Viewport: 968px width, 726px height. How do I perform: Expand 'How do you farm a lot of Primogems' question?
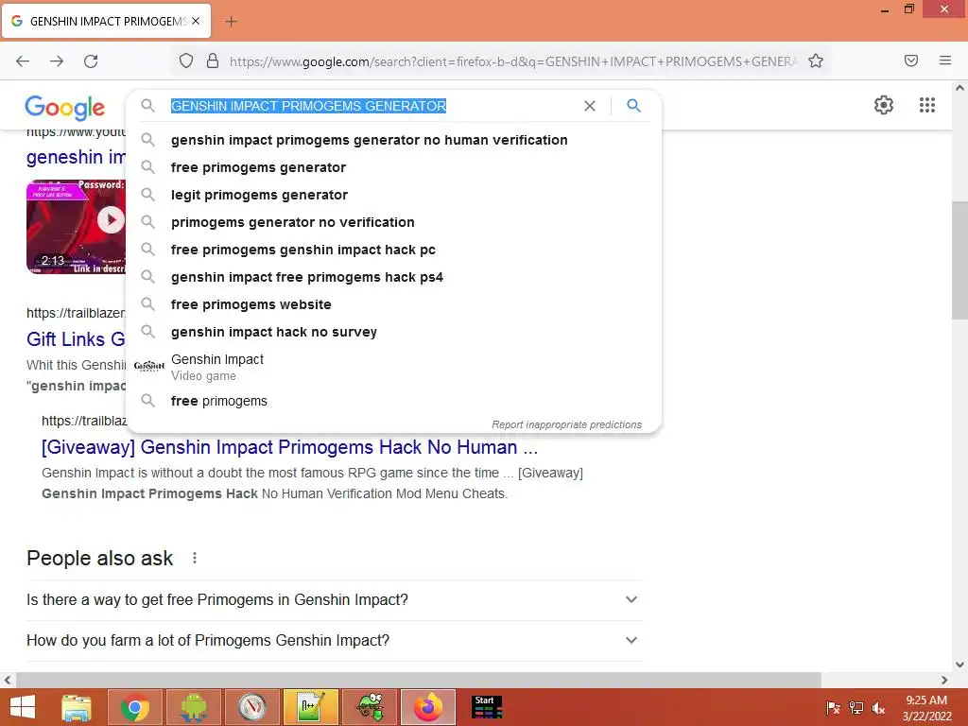point(334,640)
